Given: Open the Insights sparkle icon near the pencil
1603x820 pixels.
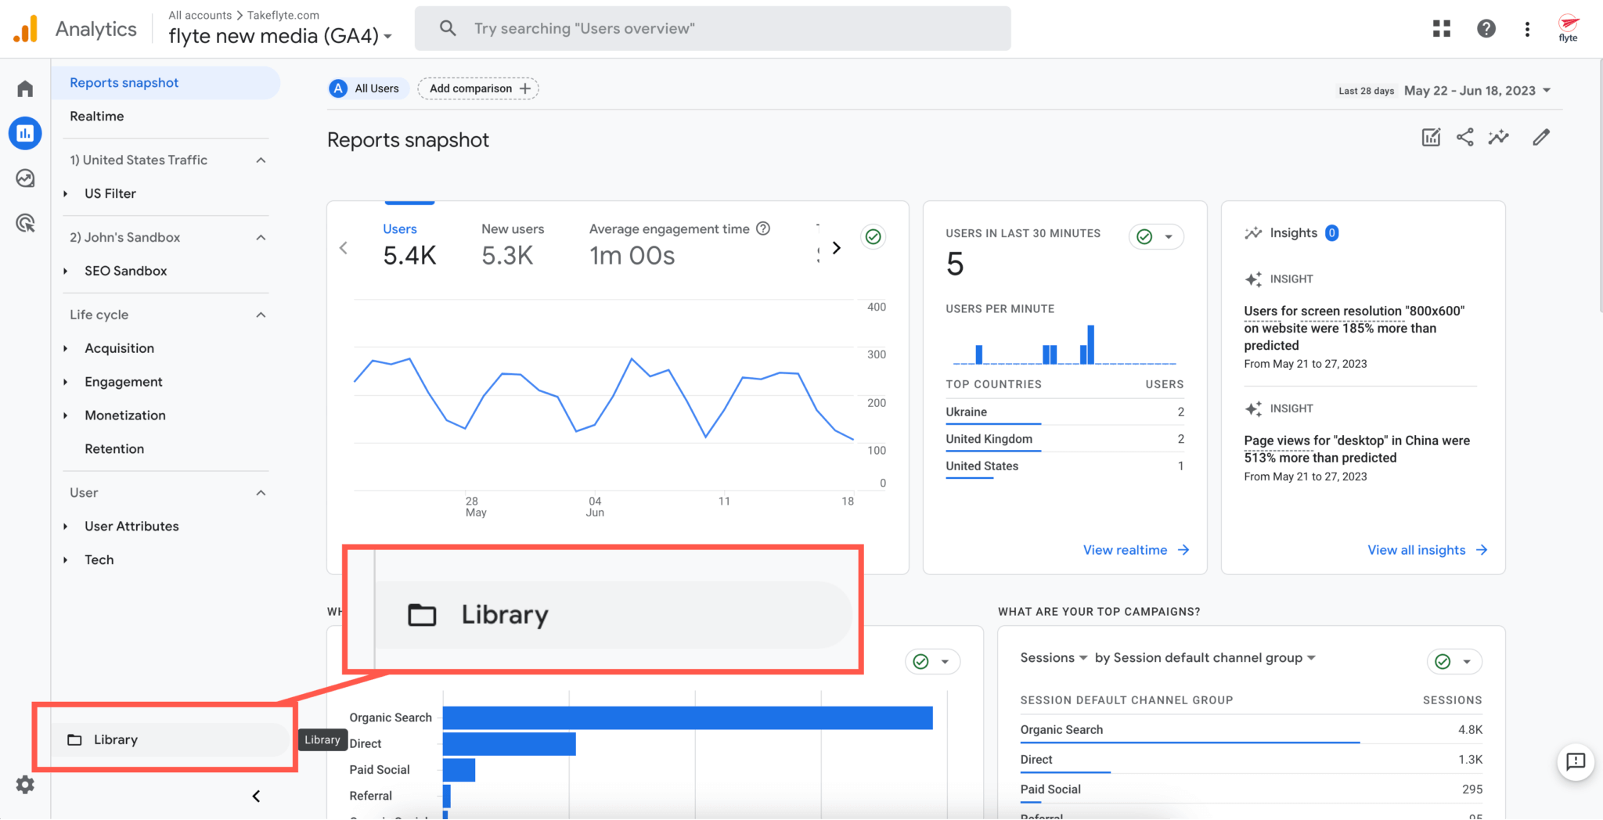Looking at the screenshot, I should 1499,137.
